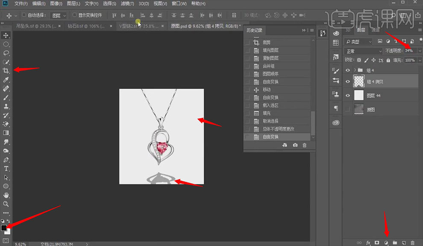Enable the 自动选择 checkbox
Image resolution: width=423 pixels, height=246 pixels.
point(24,15)
